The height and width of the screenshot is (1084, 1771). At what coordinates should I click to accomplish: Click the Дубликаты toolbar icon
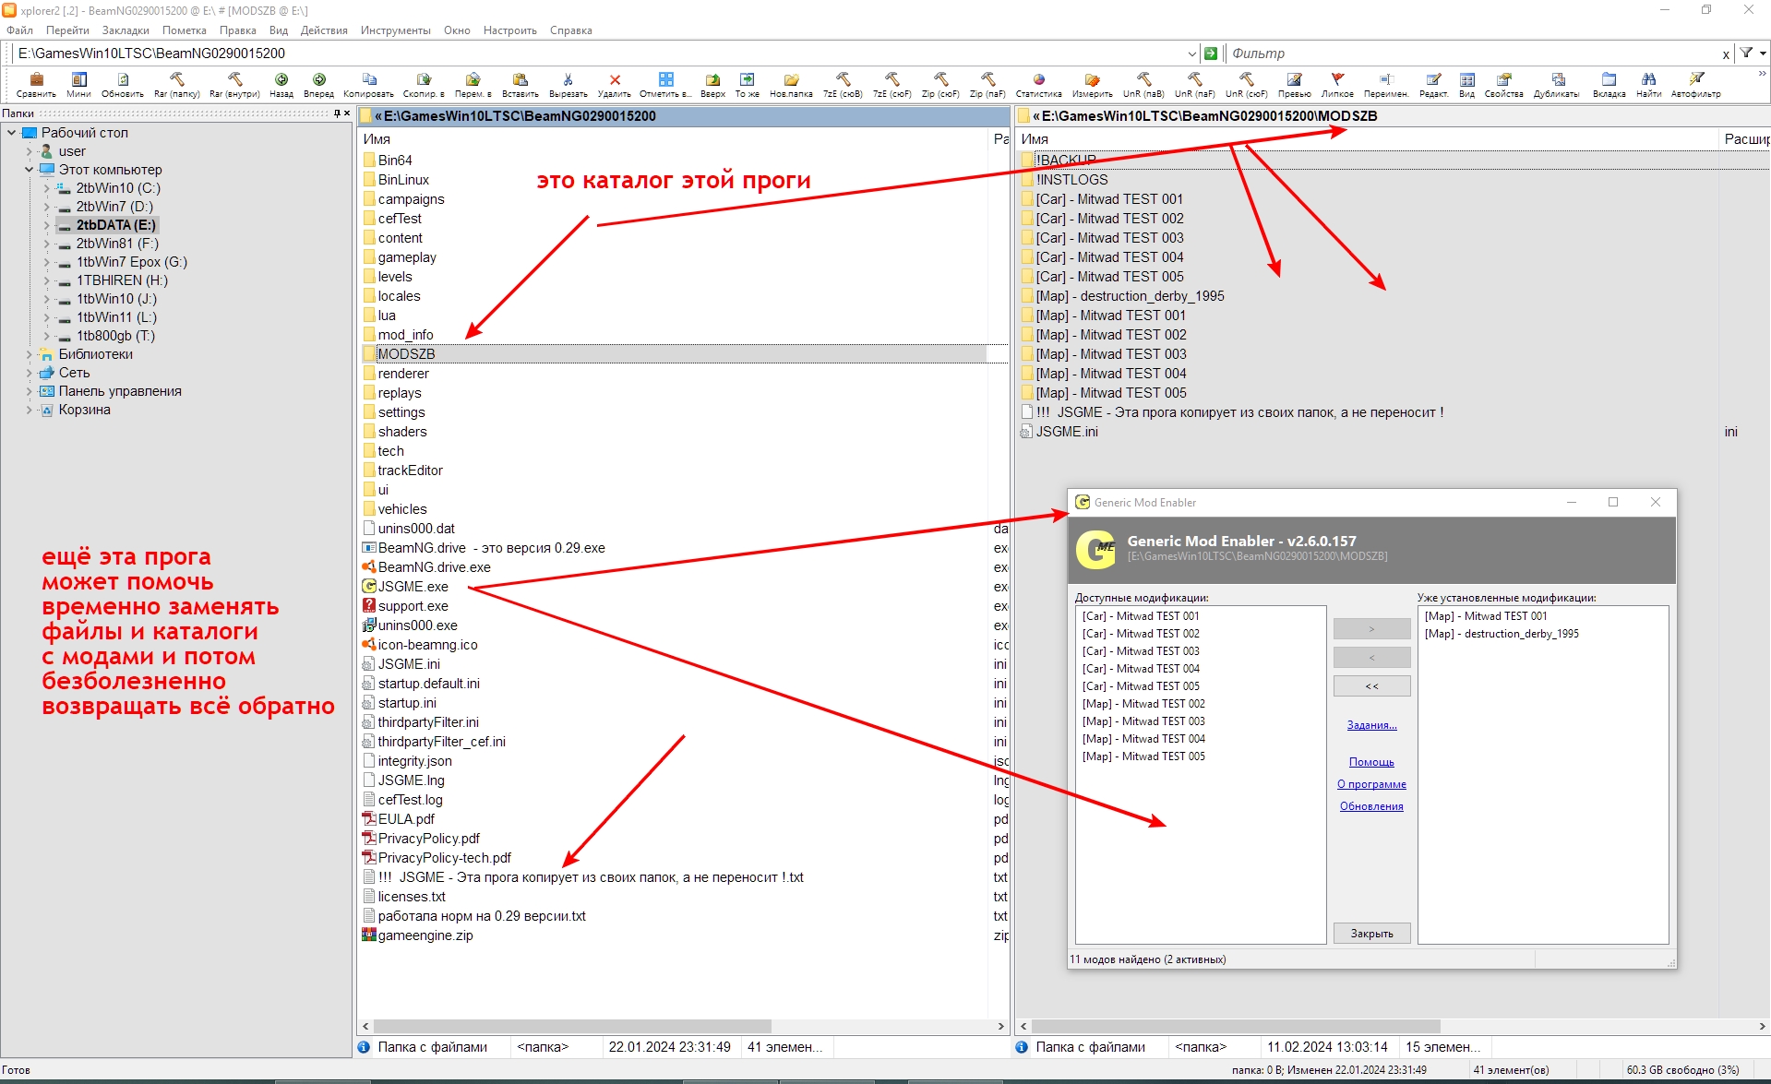pyautogui.click(x=1557, y=84)
